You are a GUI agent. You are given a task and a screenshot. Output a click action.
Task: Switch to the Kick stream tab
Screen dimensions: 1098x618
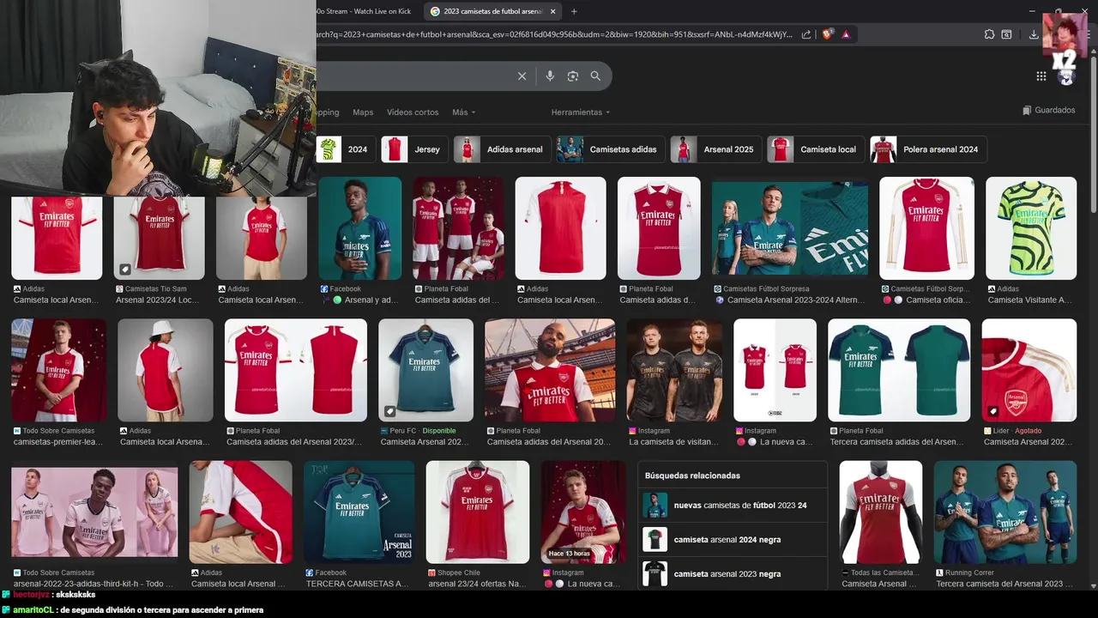coord(364,11)
